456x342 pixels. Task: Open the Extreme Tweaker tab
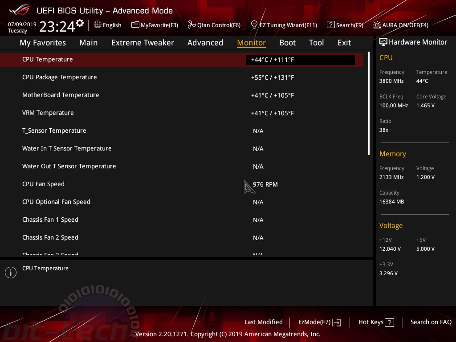pos(142,43)
